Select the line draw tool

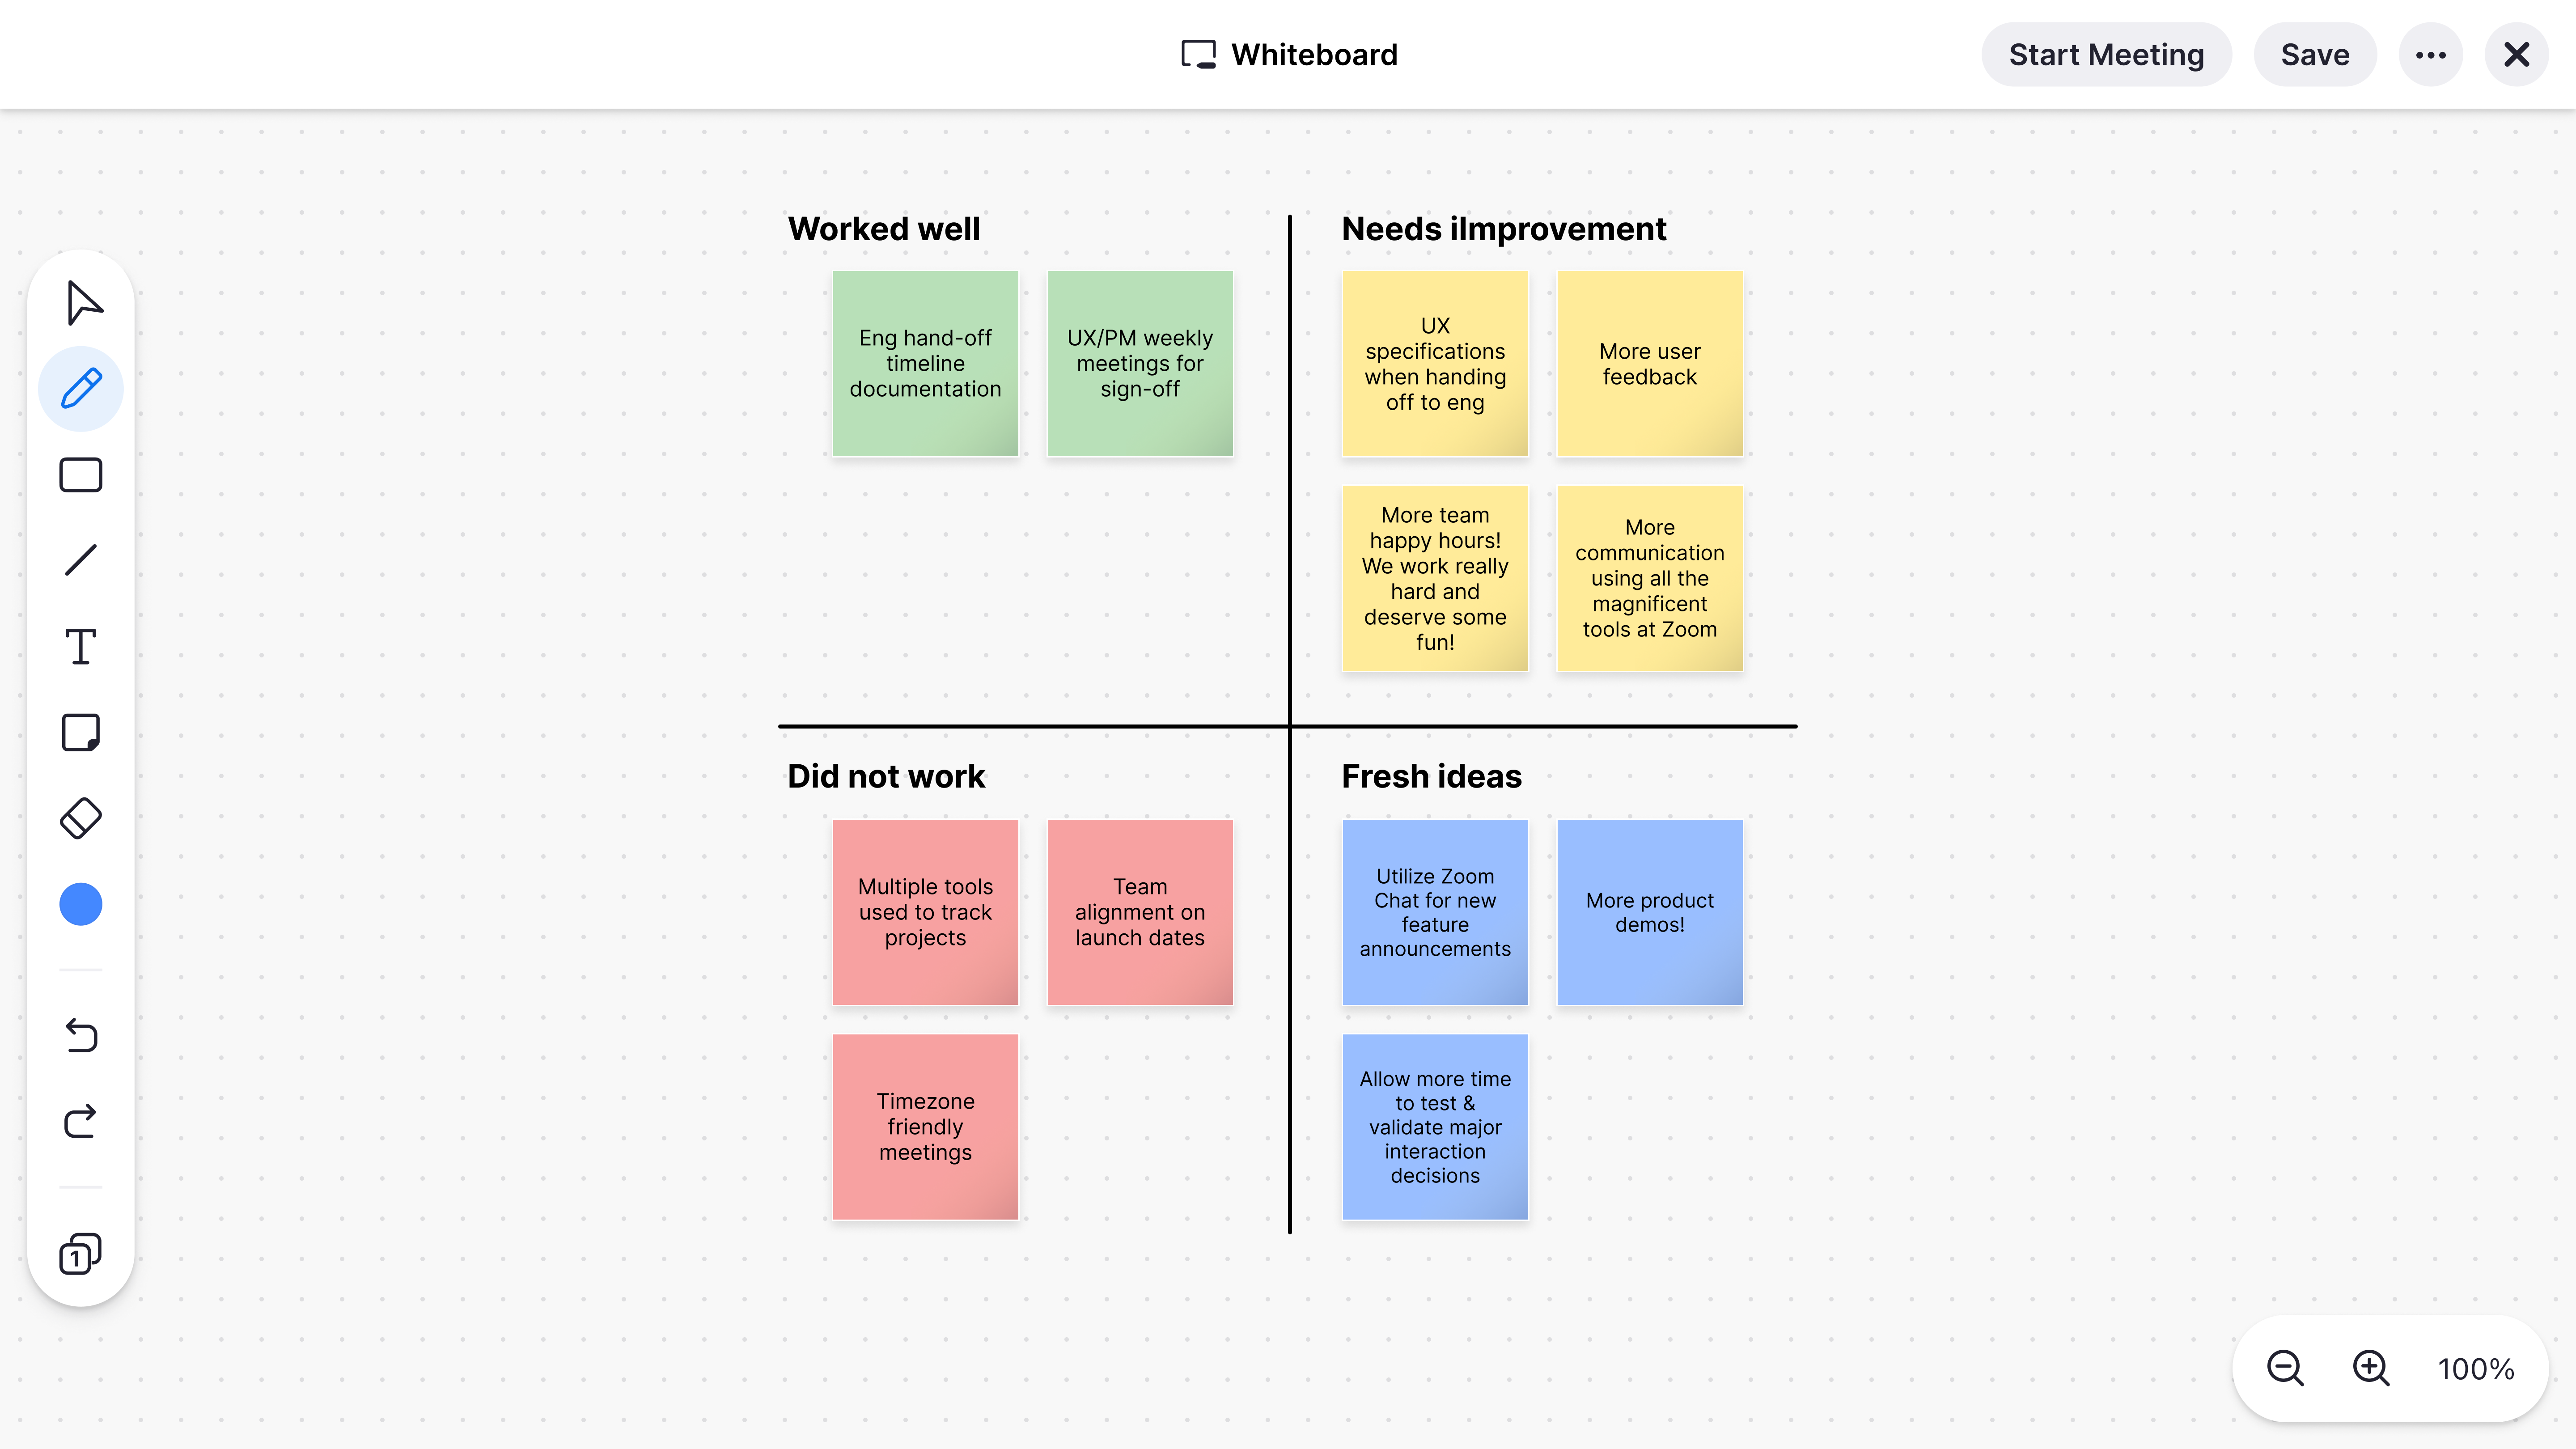[x=81, y=561]
